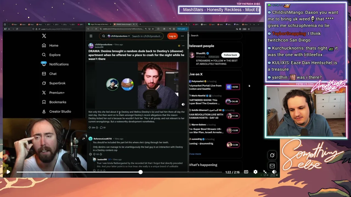The height and width of the screenshot is (197, 351).
Task: Downvote the Reddit post
Action: tap(97, 128)
